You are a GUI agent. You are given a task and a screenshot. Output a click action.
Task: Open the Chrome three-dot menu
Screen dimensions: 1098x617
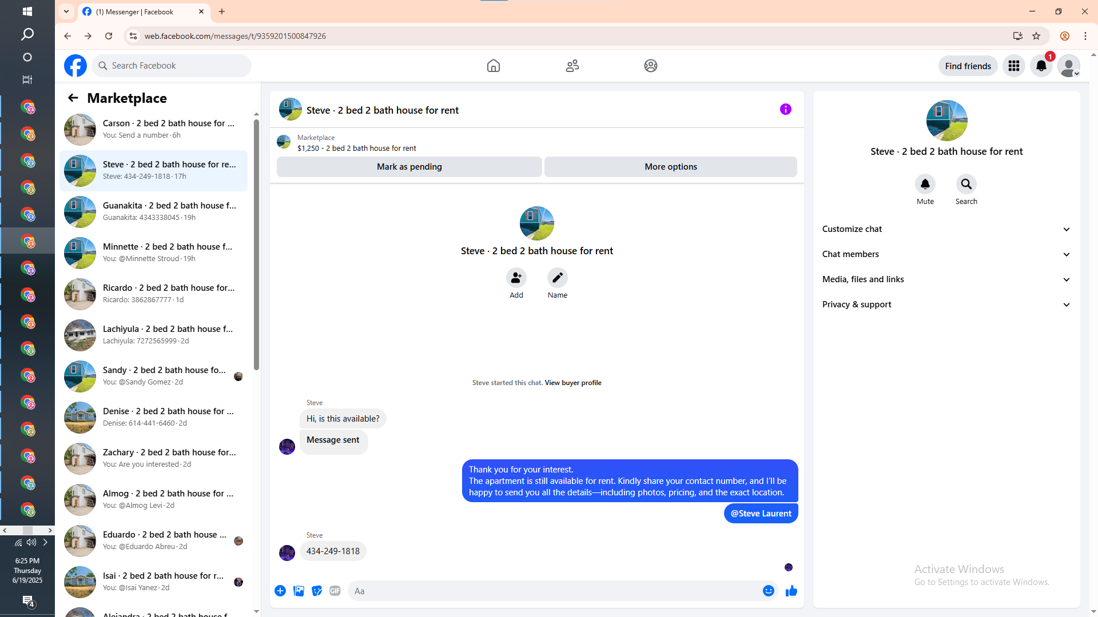pos(1085,36)
